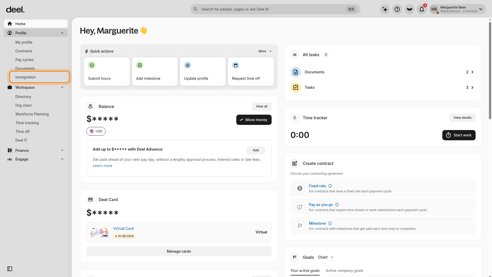Expand the Engage section

pyautogui.click(x=62, y=159)
